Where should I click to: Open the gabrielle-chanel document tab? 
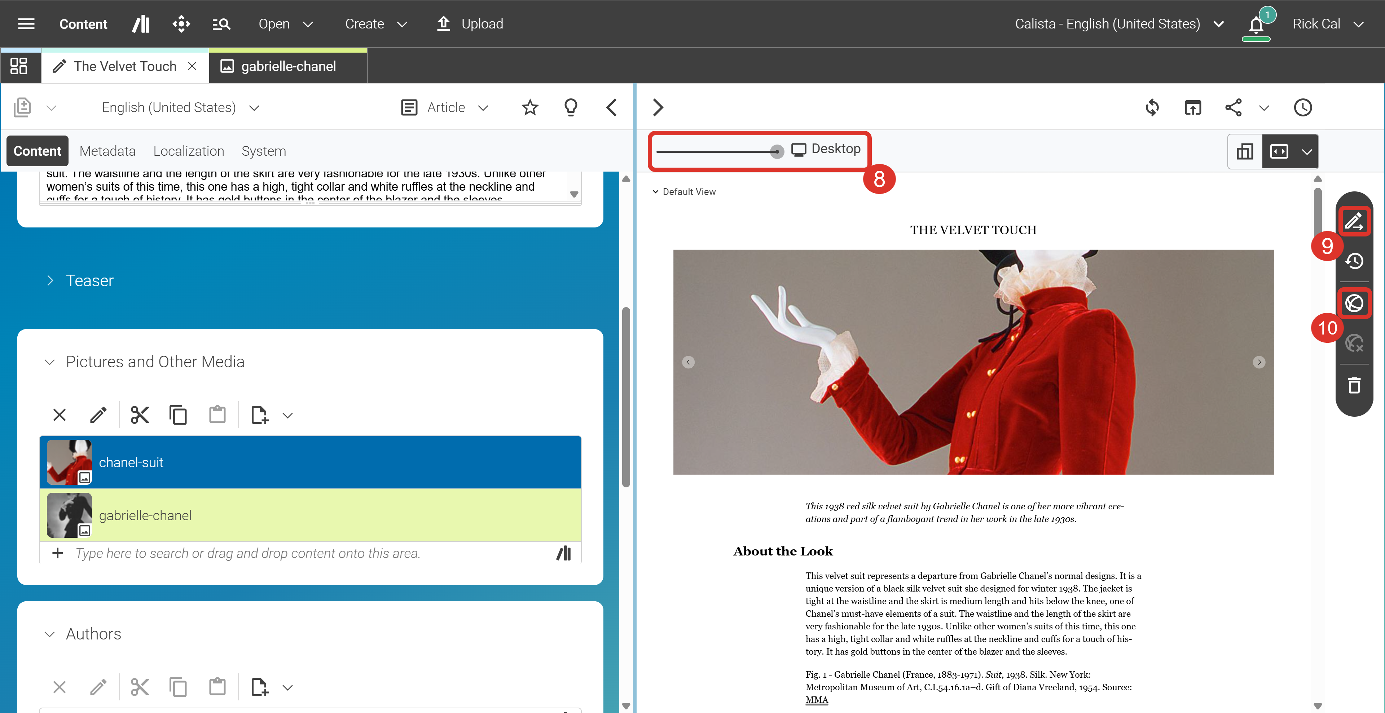click(x=288, y=66)
